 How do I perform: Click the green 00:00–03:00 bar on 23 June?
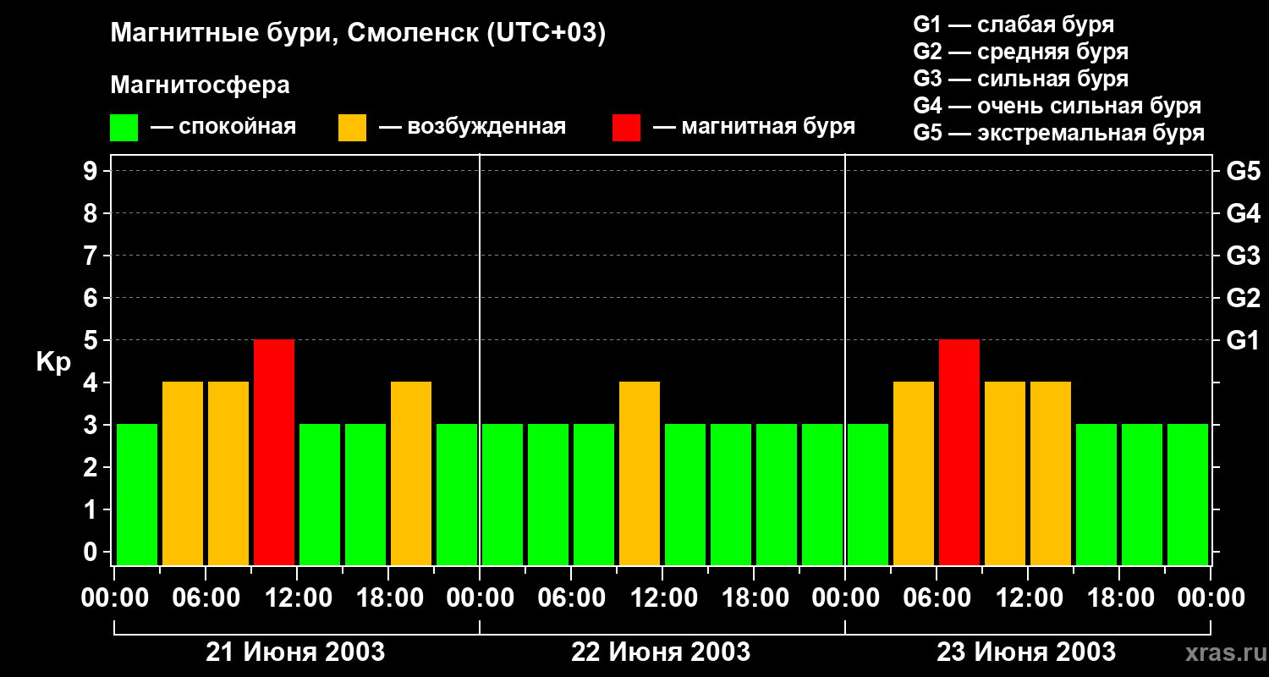pos(868,494)
